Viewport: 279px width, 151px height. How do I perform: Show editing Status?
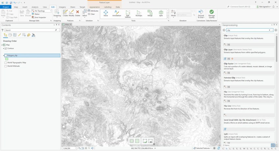coord(36,14)
